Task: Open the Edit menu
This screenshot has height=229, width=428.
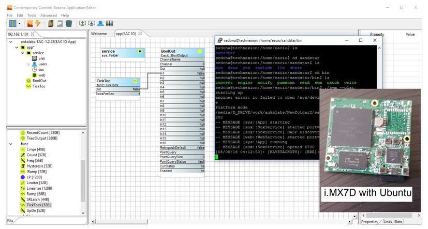Action: click(x=20, y=16)
